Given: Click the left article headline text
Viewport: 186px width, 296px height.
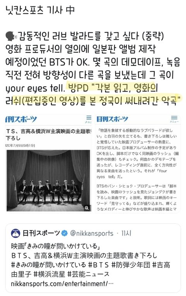Looking at the screenshot, I should [48, 134].
